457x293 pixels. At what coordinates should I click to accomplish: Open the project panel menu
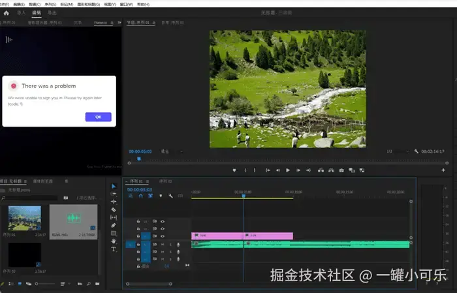pyautogui.click(x=25, y=181)
